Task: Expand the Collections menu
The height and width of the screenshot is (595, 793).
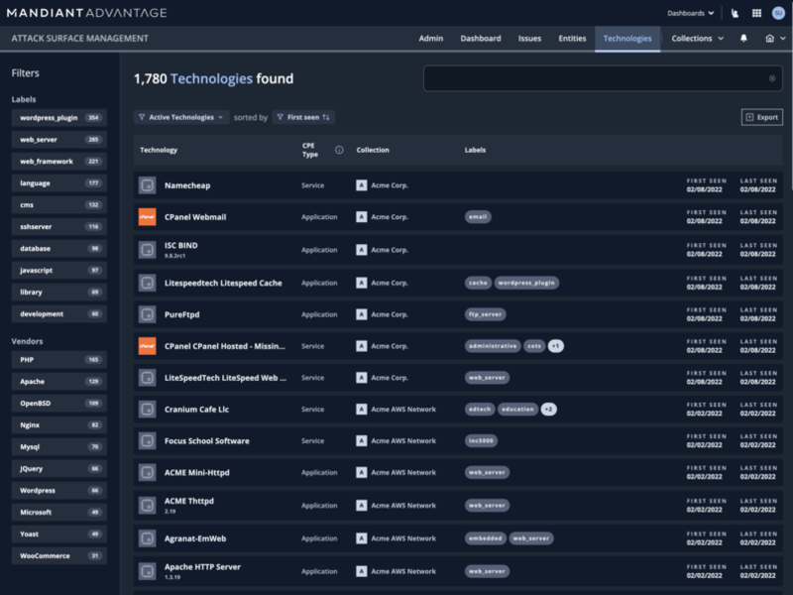Action: [698, 39]
